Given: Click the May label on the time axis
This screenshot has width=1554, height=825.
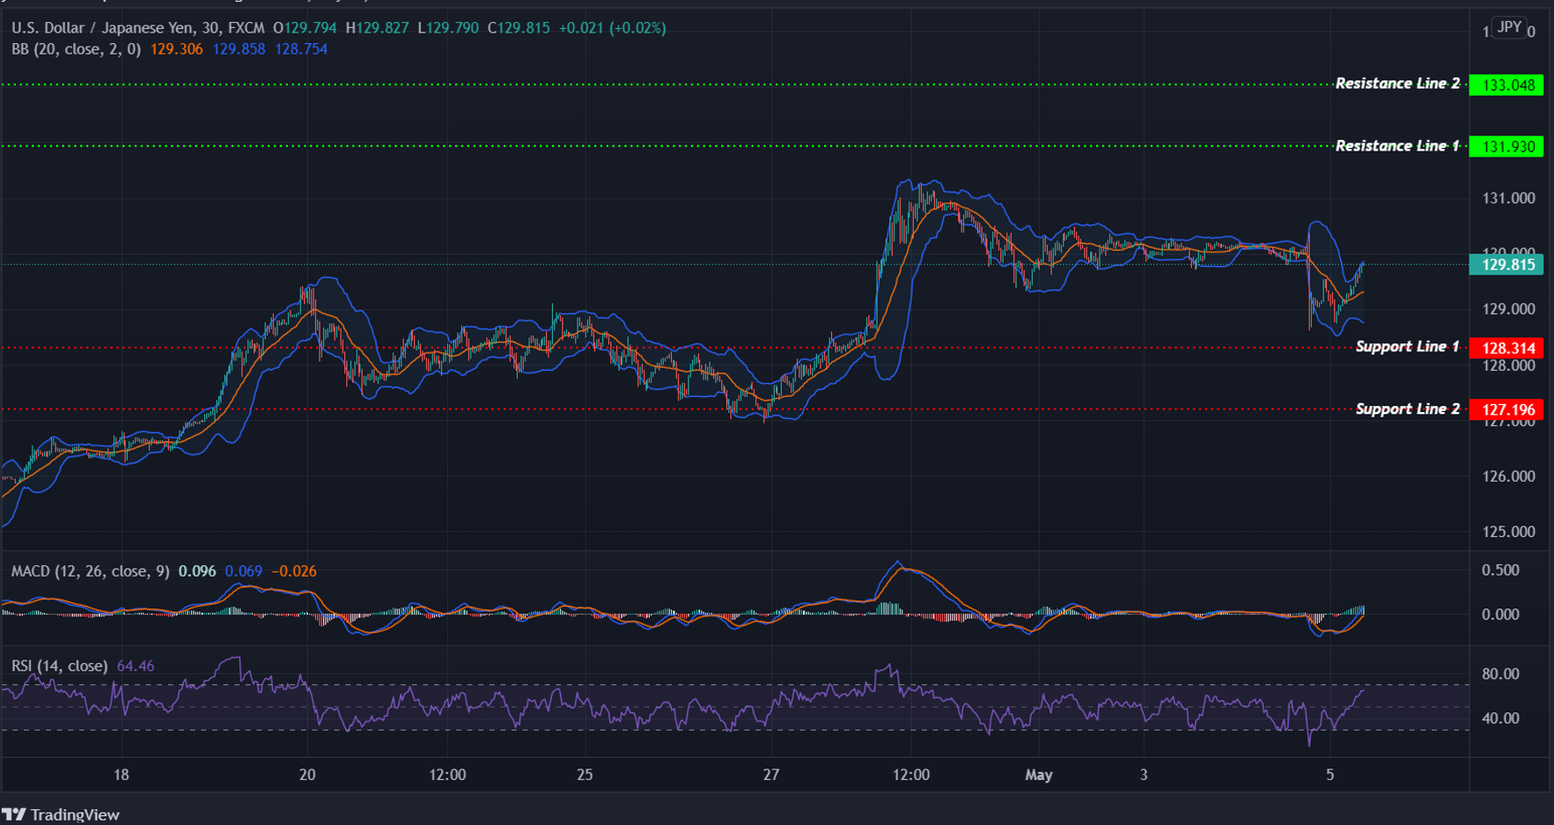Looking at the screenshot, I should (x=1039, y=775).
